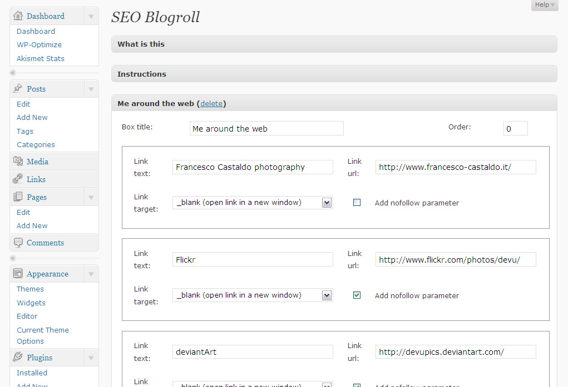568x387 pixels.
Task: Open link target dropdown for Francesco Castaldo
Action: [327, 203]
